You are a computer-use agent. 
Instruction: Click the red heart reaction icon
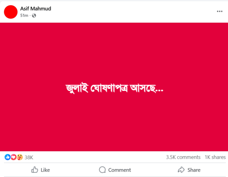click(x=14, y=157)
